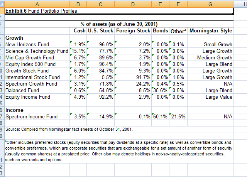Click the 'Spectrum Growth Fund' cell

point(37,84)
